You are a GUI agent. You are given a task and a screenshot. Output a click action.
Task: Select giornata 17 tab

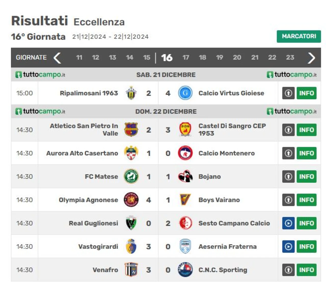coord(186,58)
